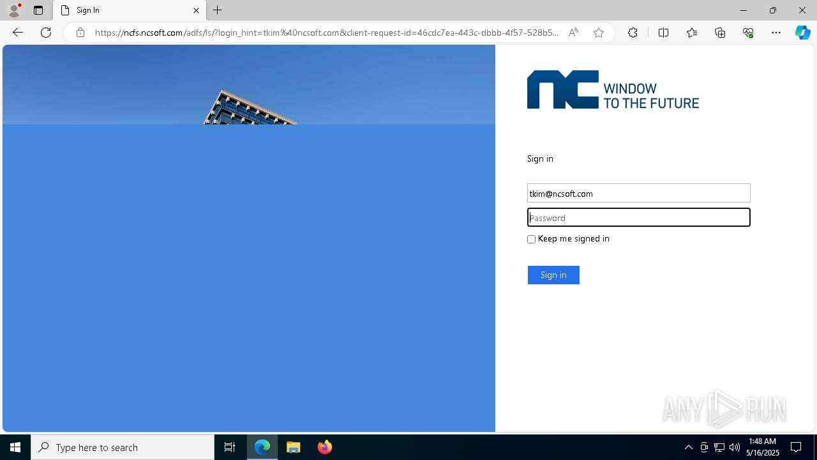This screenshot has height=460, width=817.
Task: Click the NC Window to the Future logo
Action: (x=613, y=89)
